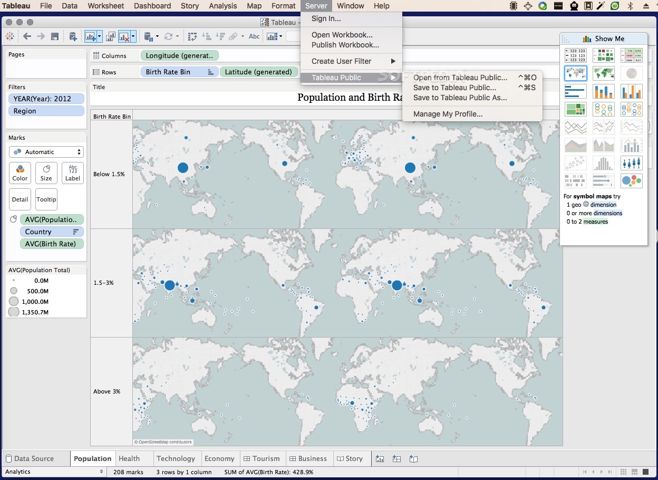Click the Tableau start page logo icon
The image size is (658, 480).
point(9,36)
